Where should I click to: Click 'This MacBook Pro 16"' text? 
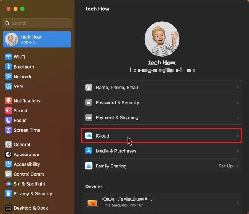pos(123,205)
